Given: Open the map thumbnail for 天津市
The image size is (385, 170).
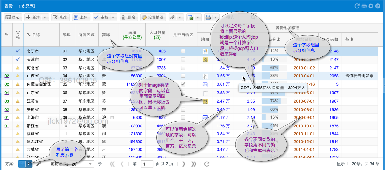Looking at the screenshot, I should [x=206, y=60].
